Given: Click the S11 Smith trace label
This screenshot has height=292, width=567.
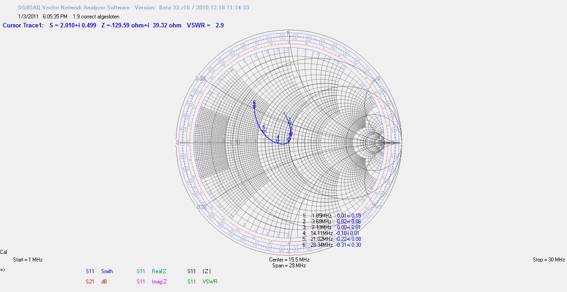Looking at the screenshot, I should tap(99, 271).
